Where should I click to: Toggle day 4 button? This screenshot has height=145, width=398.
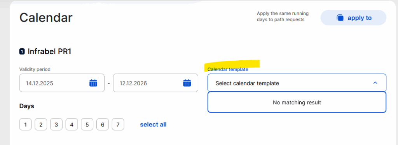(72, 124)
